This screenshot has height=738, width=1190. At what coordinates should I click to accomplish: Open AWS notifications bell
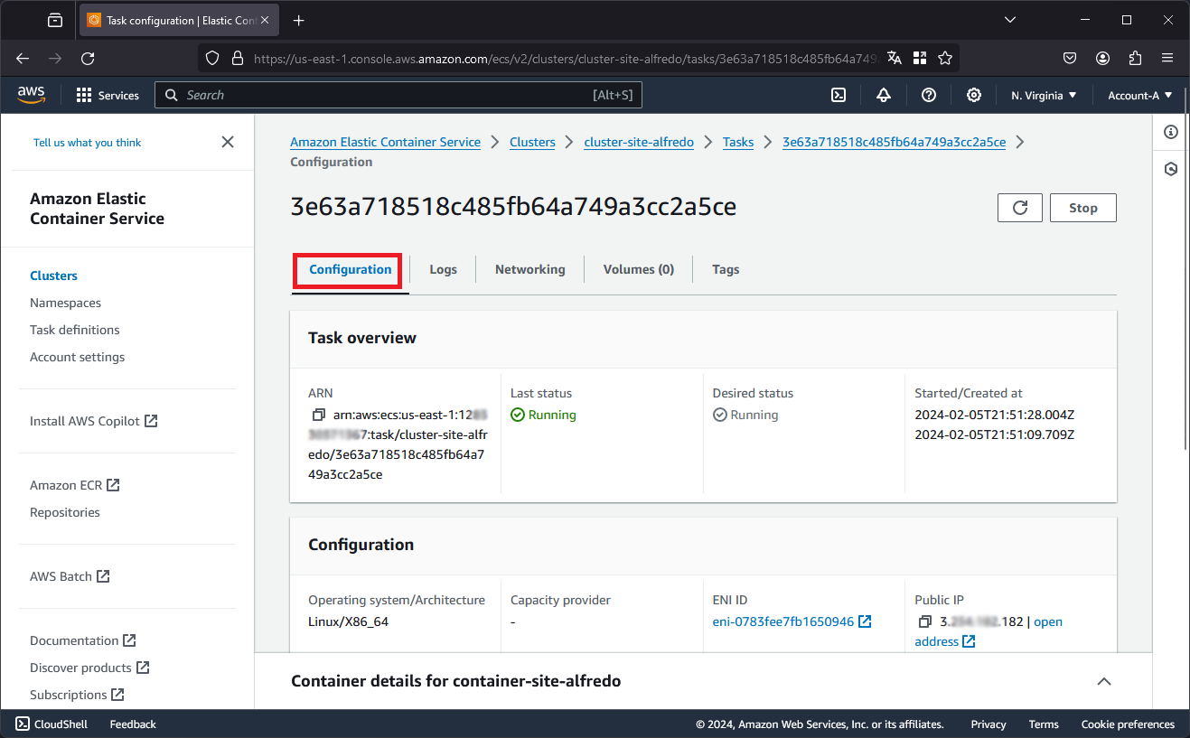(884, 95)
